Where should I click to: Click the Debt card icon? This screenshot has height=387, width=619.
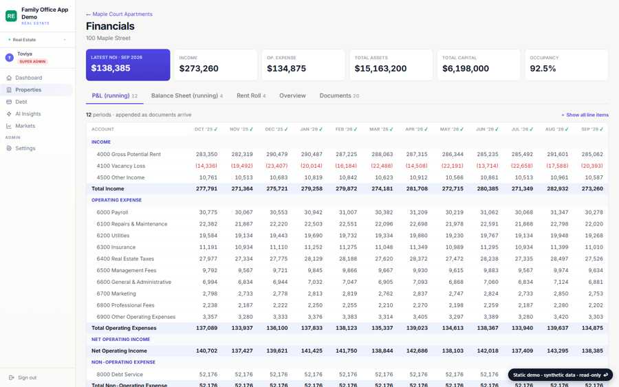tap(9, 102)
